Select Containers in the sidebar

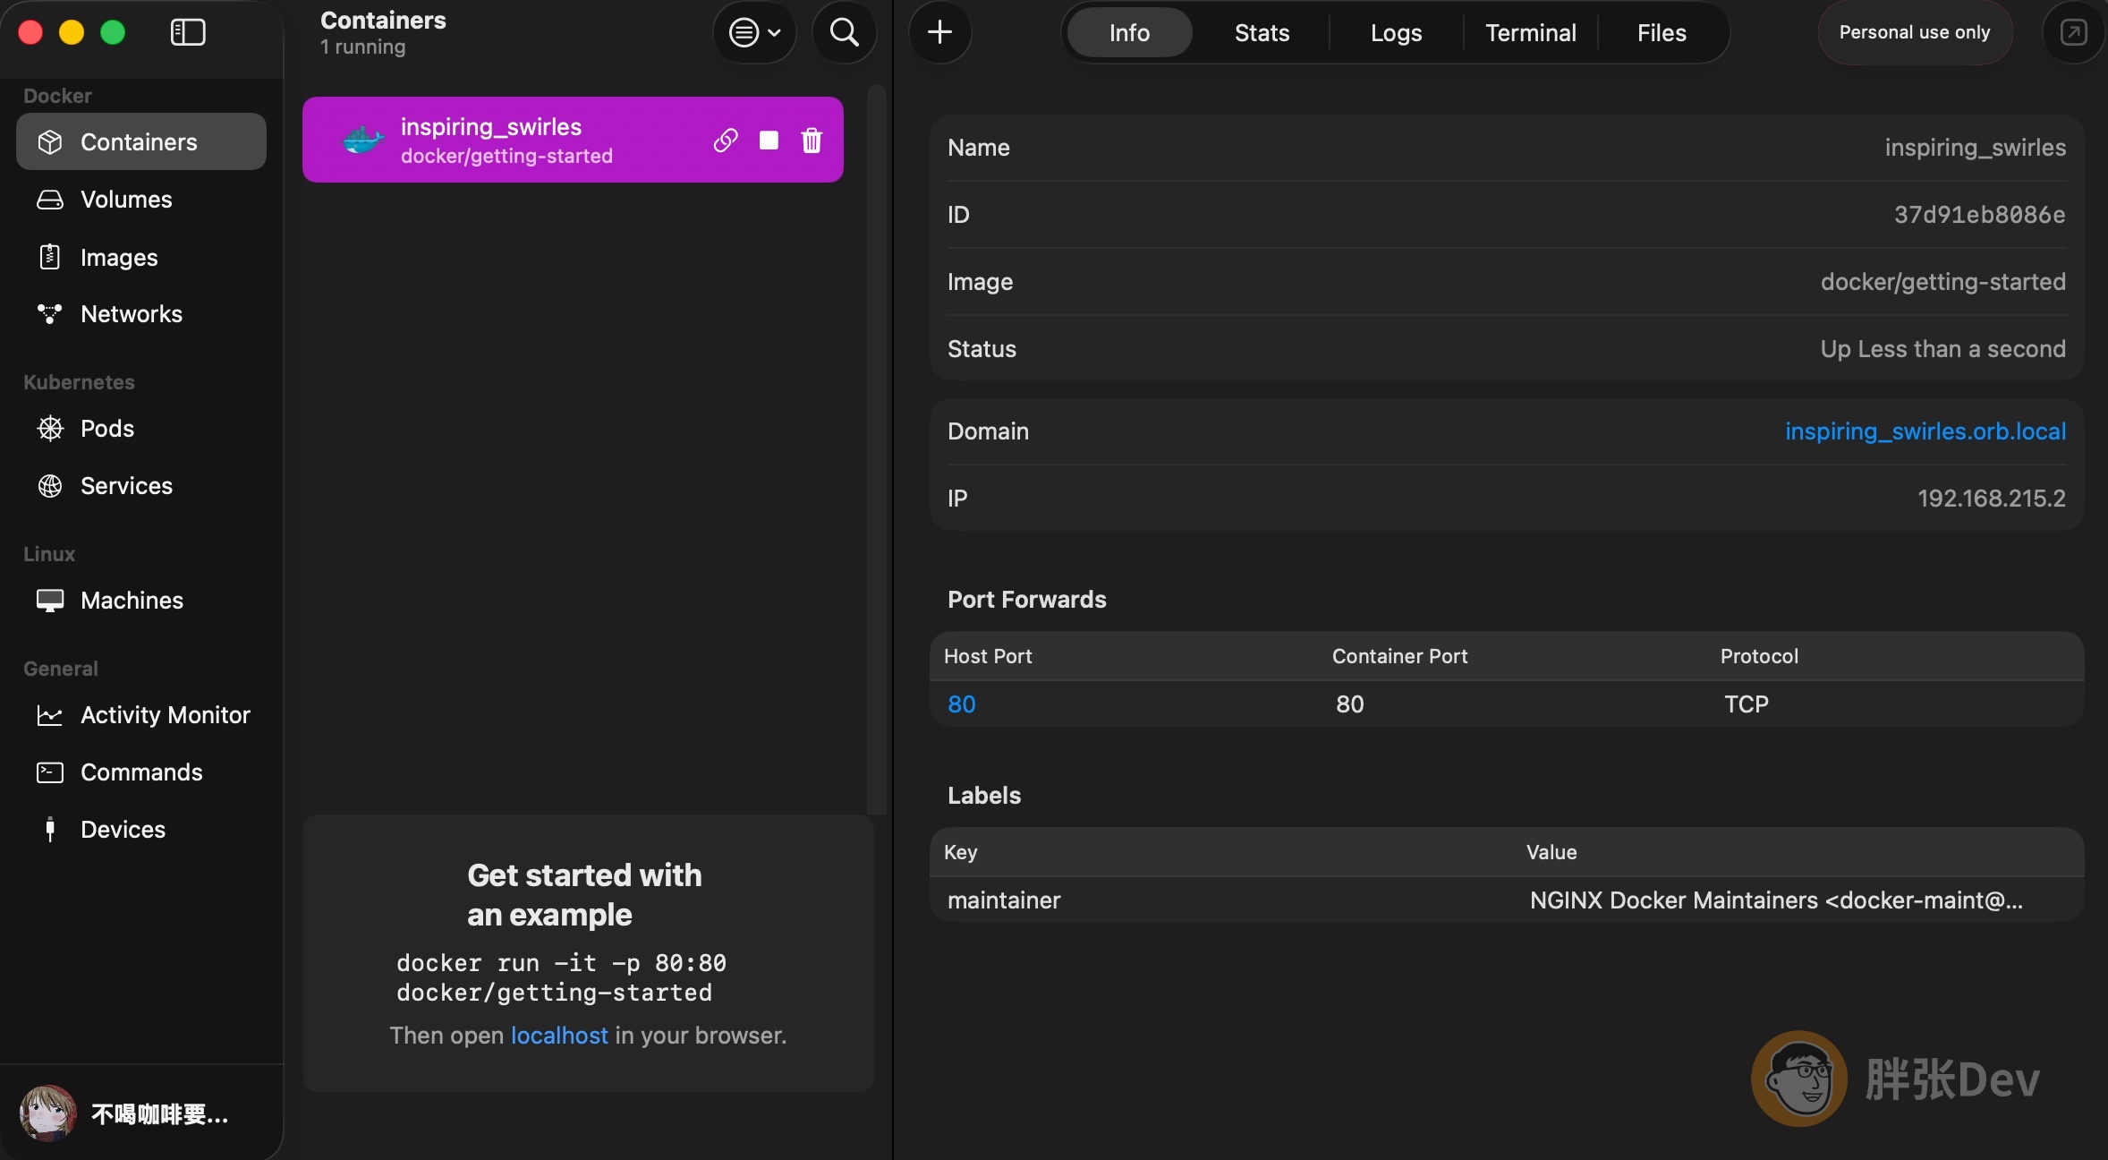[x=141, y=141]
